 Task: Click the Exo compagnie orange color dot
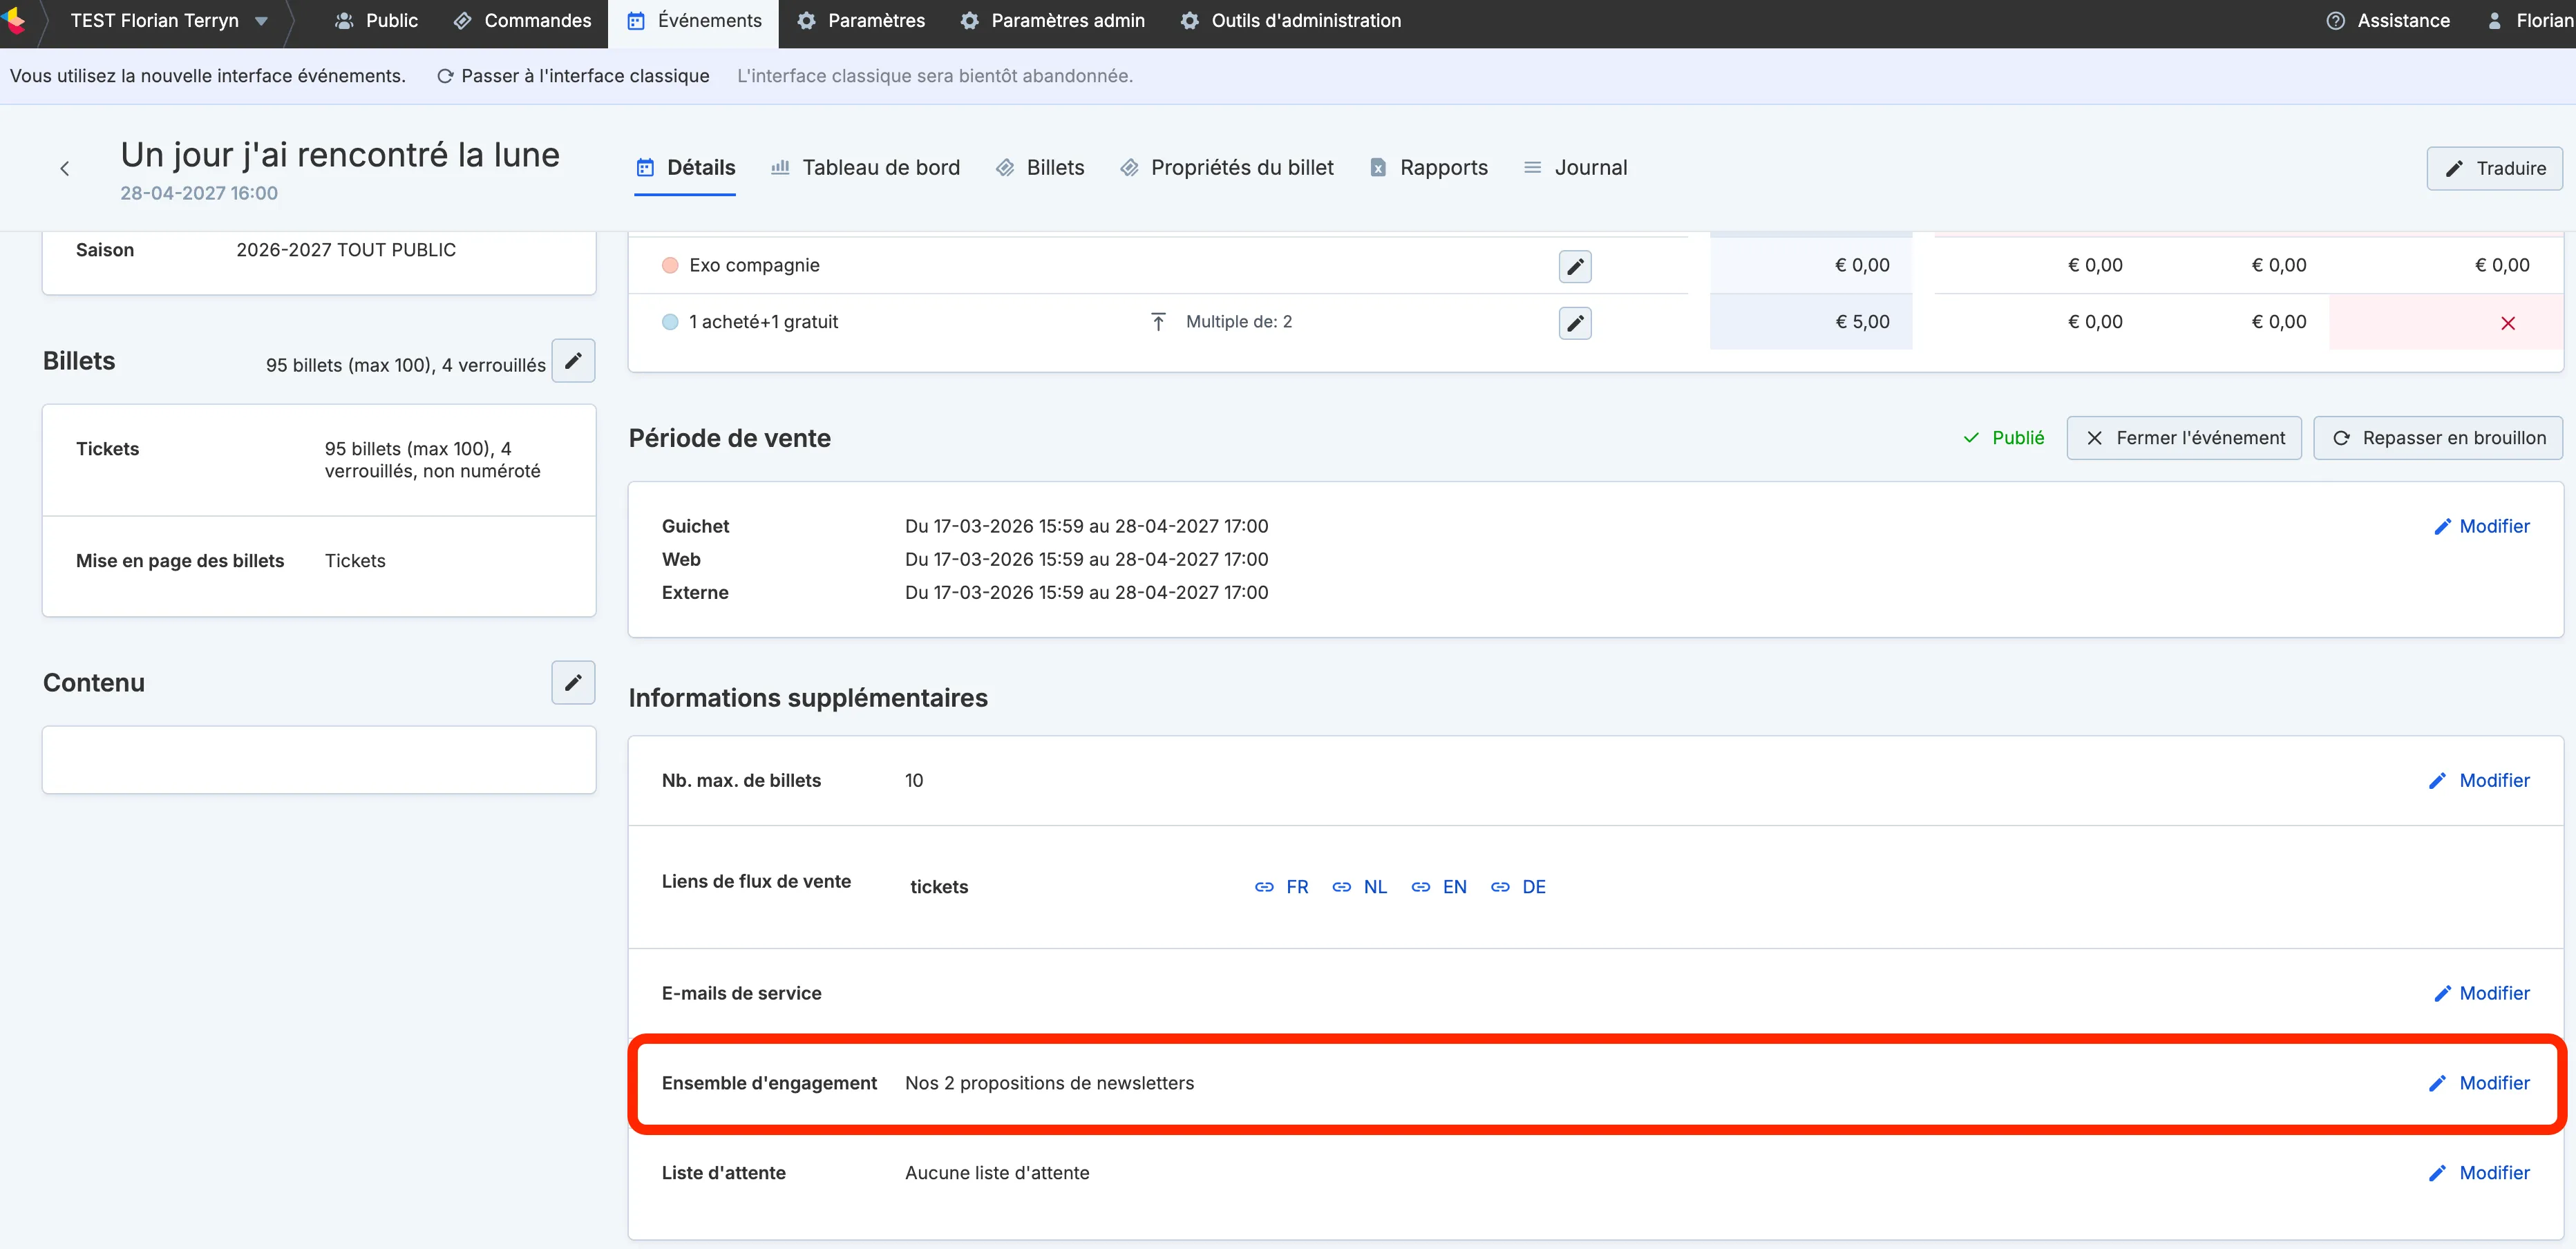click(670, 265)
